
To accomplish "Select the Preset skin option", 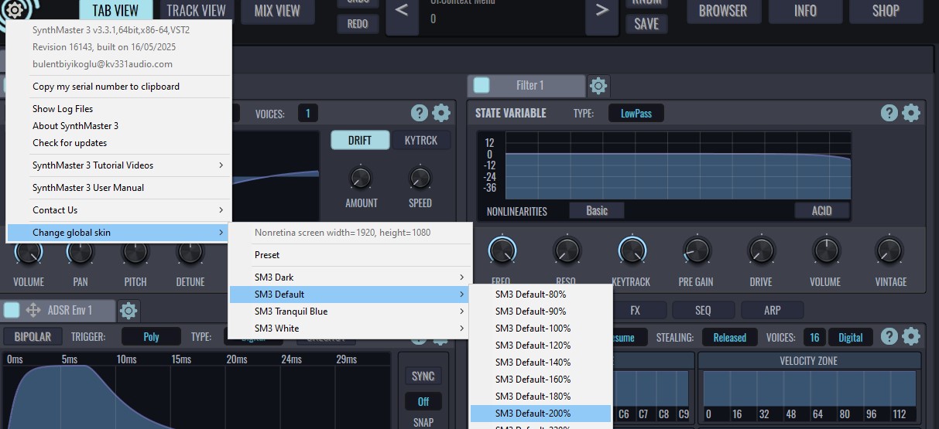I will pos(350,255).
